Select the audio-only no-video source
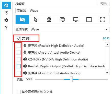This screenshot has width=112, height=94. [x=23, y=20]
